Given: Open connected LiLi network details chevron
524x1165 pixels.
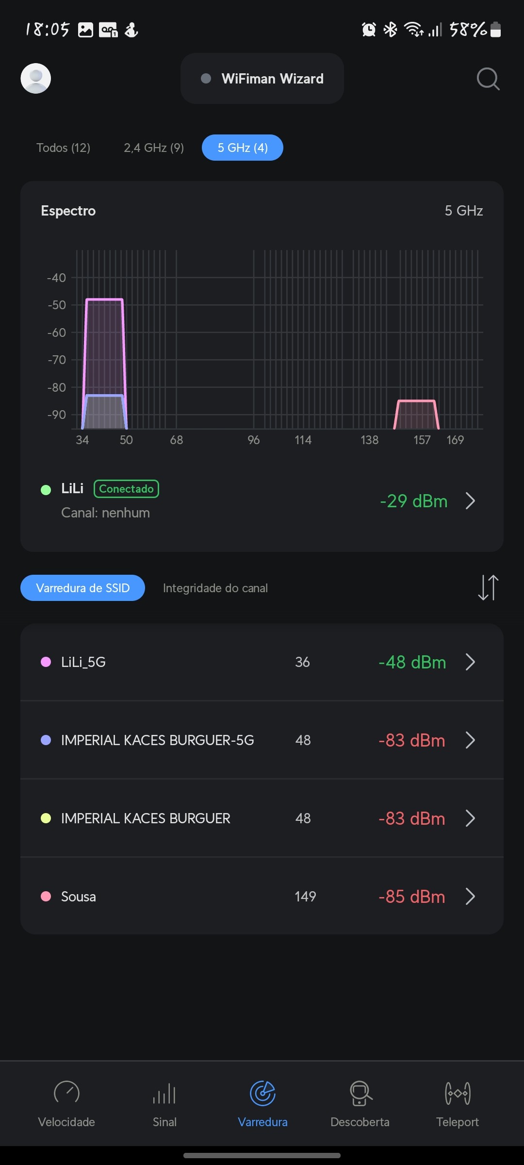Looking at the screenshot, I should tap(470, 501).
